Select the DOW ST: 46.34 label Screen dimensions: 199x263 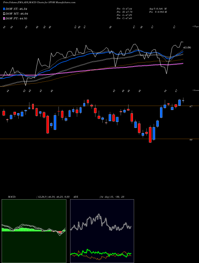[x=16, y=9]
